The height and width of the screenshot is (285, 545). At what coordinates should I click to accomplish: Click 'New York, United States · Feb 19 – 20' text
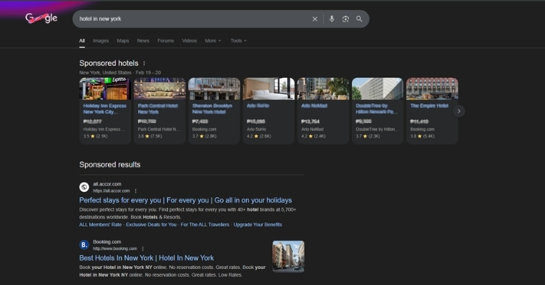(x=120, y=72)
